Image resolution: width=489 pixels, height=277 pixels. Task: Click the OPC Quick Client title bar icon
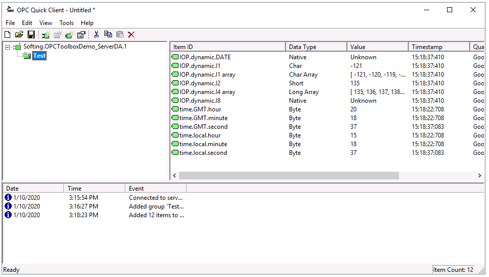(10, 10)
